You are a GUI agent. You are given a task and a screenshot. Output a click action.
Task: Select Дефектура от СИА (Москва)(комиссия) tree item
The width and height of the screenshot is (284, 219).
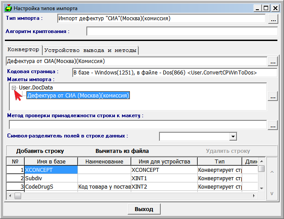[x=78, y=95]
